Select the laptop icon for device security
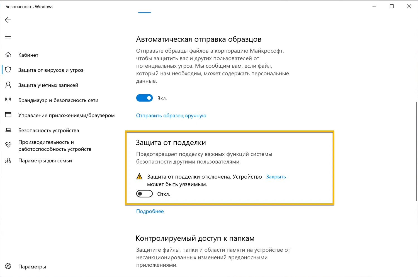Viewport: 418px width, 277px height. [x=8, y=130]
